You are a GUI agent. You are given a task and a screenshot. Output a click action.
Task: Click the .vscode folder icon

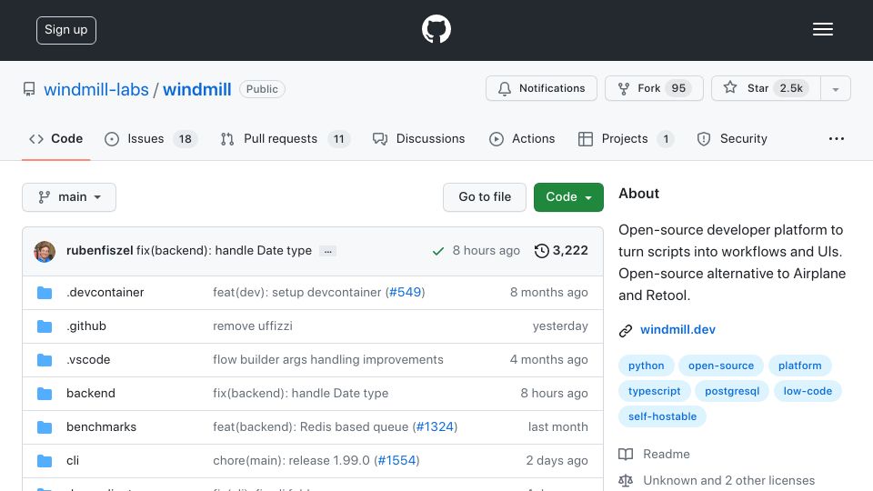click(45, 360)
